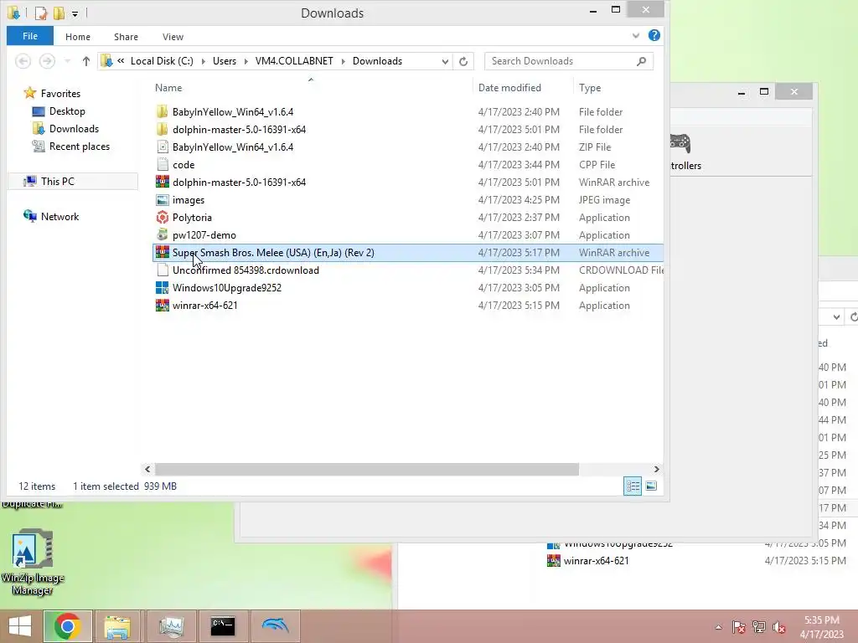
Task: Switch to Large icons view button
Action: (x=651, y=486)
